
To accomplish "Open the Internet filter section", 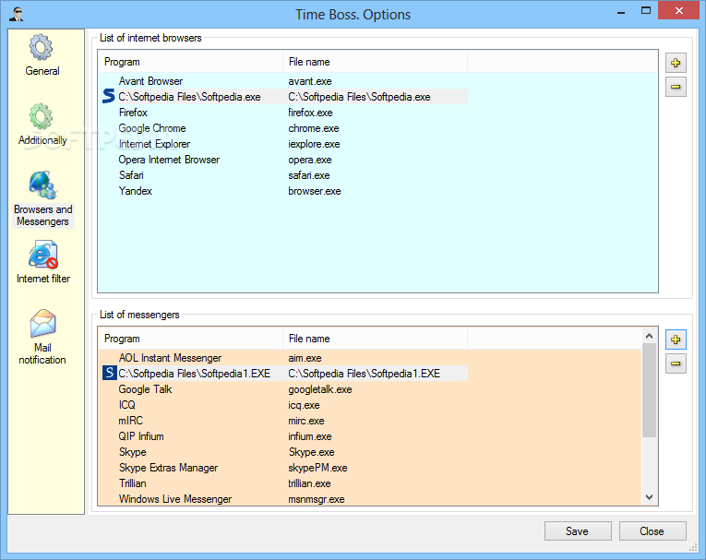I will coord(42,262).
